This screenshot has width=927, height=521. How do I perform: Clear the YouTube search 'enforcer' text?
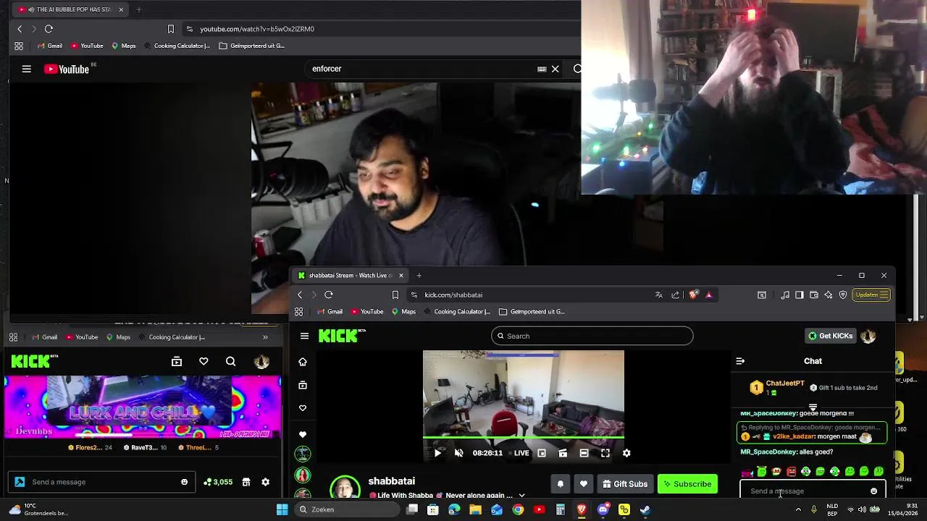click(555, 69)
